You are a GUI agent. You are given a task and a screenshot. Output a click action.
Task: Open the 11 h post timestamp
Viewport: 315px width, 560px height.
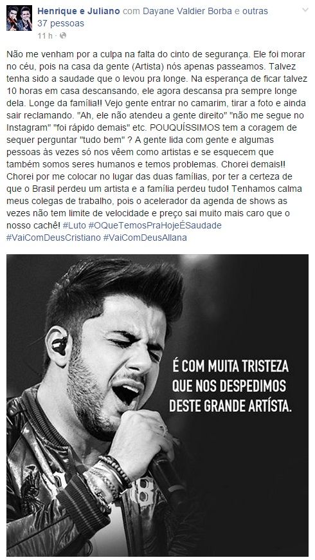45,35
